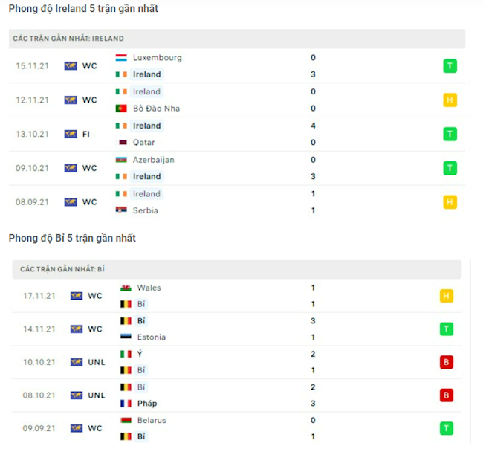The height and width of the screenshot is (449, 483).
Task: Click red B badge for Pháp match
Action: pos(446,395)
